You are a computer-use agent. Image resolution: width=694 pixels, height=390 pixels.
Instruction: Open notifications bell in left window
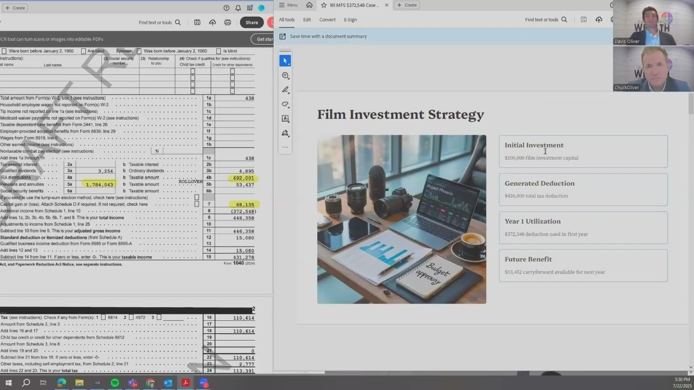coord(238,8)
